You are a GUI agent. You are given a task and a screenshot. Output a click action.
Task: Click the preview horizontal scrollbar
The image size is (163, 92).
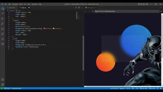pyautogui.click(x=108, y=86)
